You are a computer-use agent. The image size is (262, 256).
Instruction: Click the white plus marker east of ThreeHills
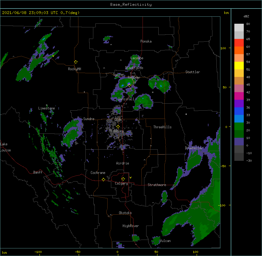tap(186, 114)
